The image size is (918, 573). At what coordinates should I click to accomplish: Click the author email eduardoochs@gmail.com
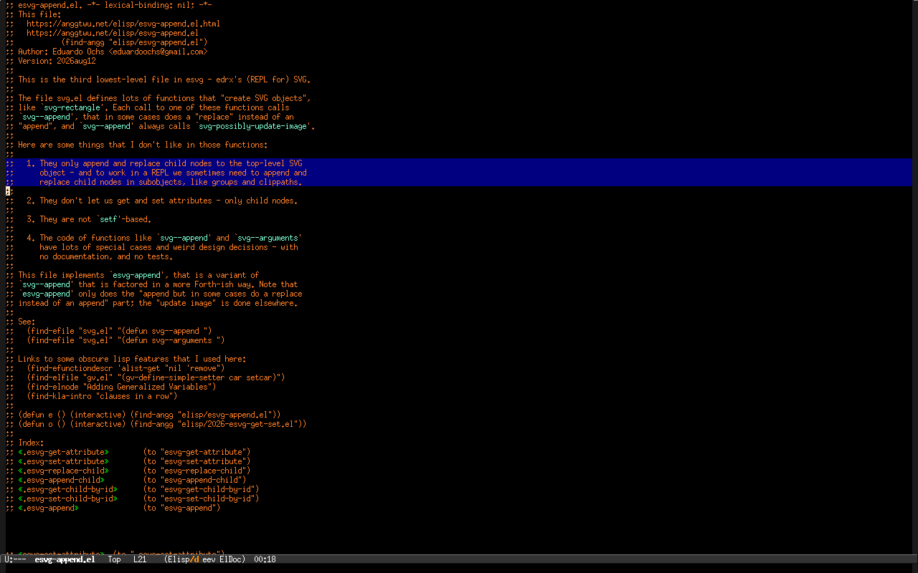[x=158, y=52]
